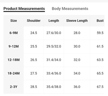Click the Sleeve Length column header
Screen dimensions: 108x96
[x=77, y=21]
